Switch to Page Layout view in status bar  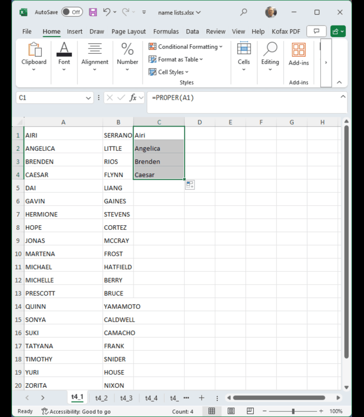(x=231, y=411)
